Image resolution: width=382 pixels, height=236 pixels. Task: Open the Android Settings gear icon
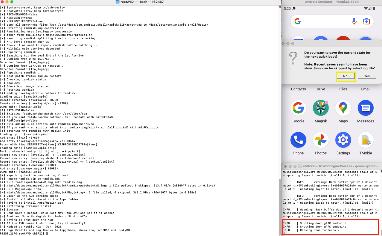343,140
